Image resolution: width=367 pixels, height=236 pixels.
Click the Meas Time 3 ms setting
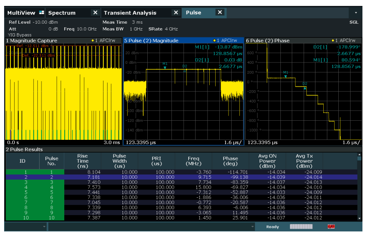coord(123,22)
